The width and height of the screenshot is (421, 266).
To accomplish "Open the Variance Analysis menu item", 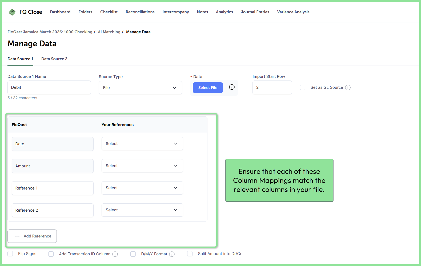I will tap(293, 12).
